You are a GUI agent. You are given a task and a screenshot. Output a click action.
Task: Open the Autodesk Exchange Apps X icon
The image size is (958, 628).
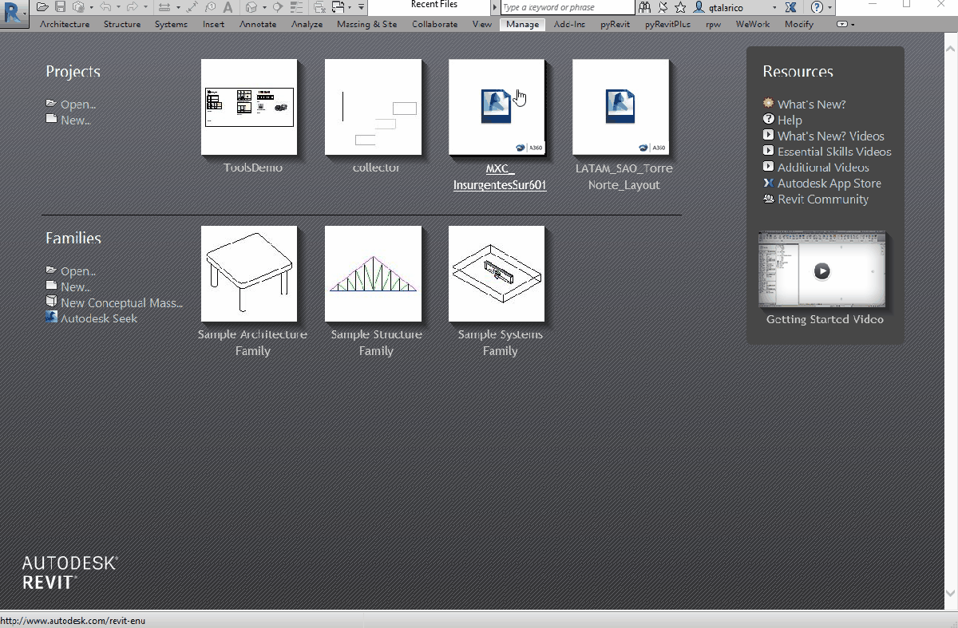tap(791, 7)
